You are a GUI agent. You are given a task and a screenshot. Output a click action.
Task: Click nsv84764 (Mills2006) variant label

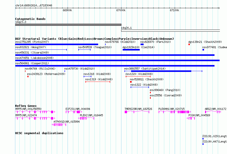40,69
